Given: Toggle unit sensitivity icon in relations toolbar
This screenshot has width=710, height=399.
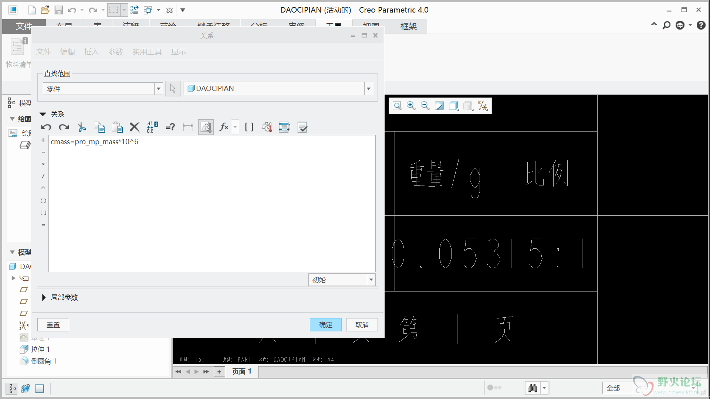Looking at the screenshot, I should pyautogui.click(x=206, y=127).
